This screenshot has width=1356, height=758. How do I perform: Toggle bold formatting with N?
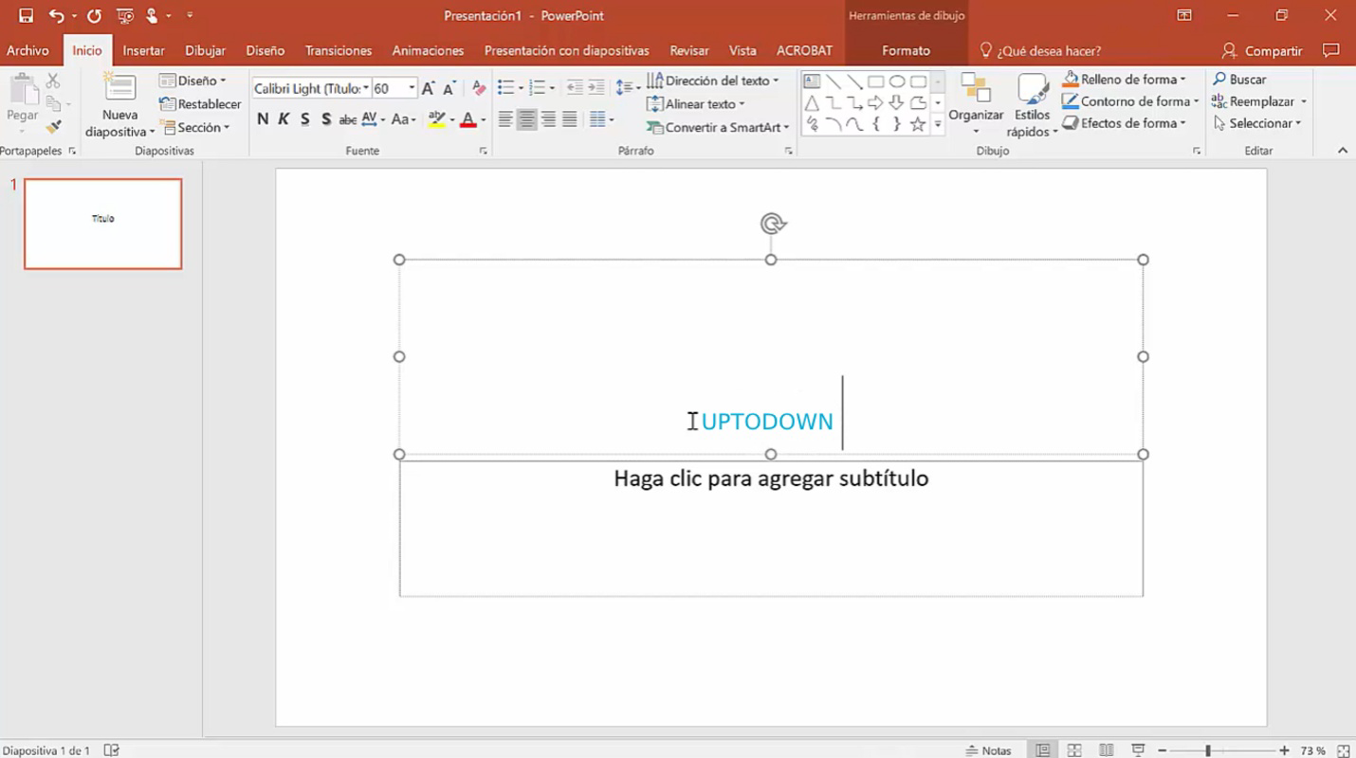[x=263, y=119]
